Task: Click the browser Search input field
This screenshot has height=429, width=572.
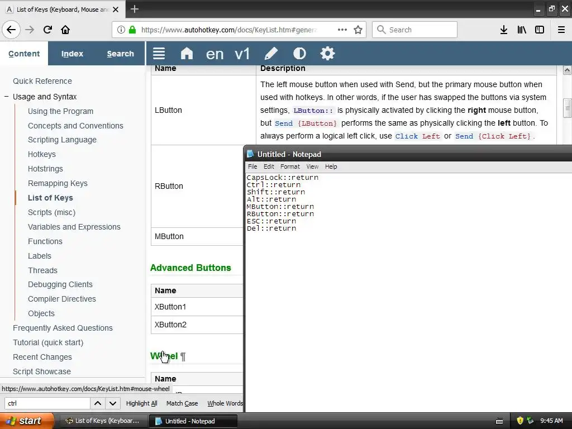Action: tap(415, 30)
